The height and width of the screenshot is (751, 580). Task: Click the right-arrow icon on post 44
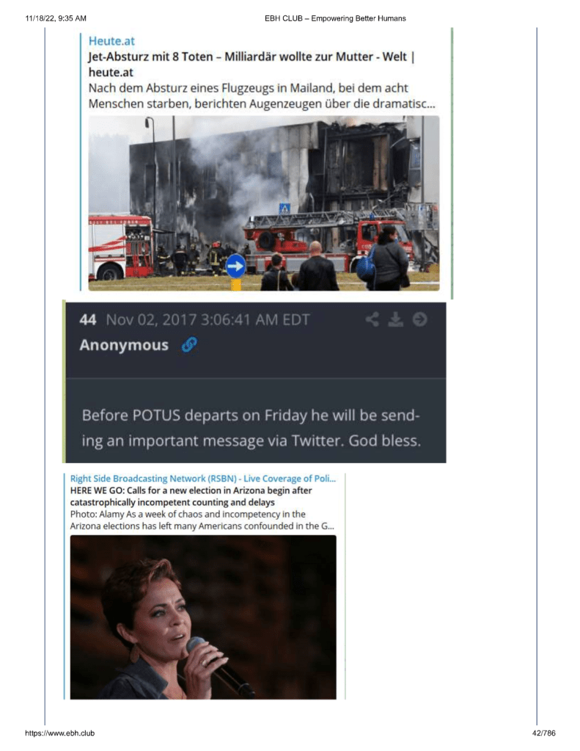pos(419,319)
